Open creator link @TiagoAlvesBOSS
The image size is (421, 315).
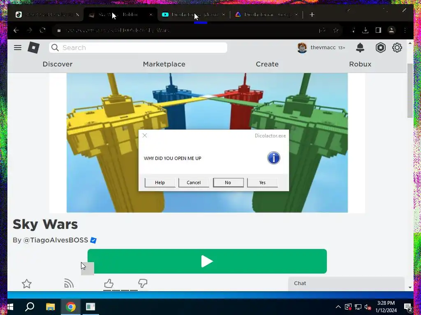pos(56,240)
